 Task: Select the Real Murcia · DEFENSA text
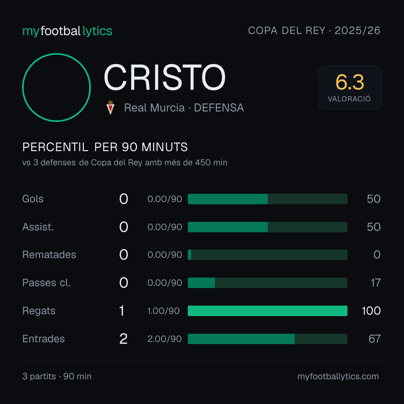tap(184, 108)
